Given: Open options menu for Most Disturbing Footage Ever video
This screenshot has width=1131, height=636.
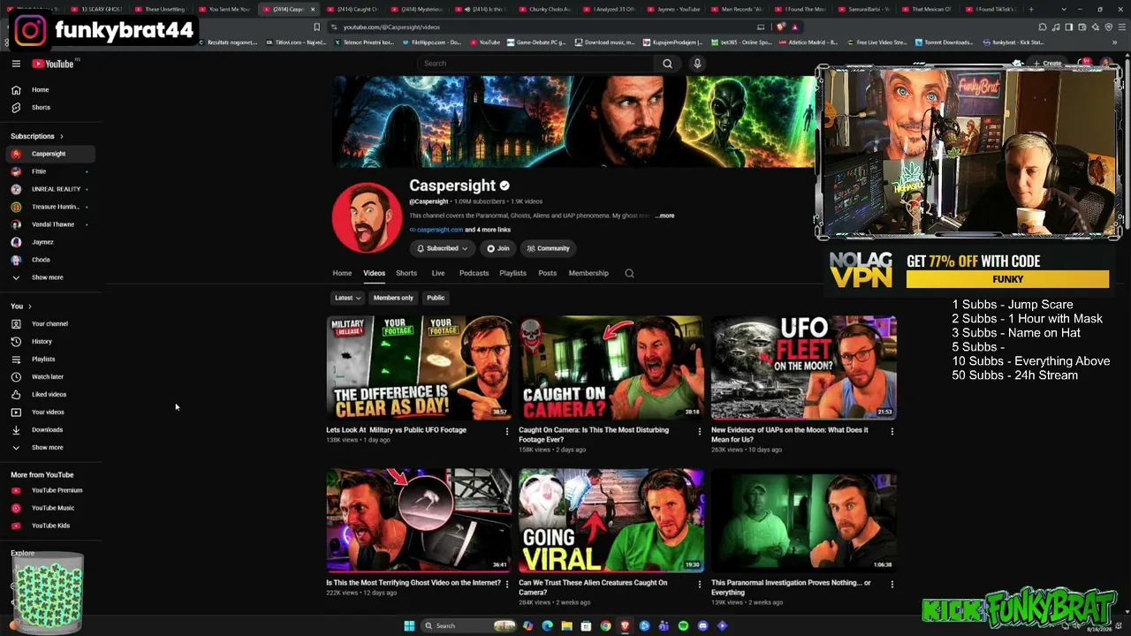Looking at the screenshot, I should pyautogui.click(x=699, y=432).
